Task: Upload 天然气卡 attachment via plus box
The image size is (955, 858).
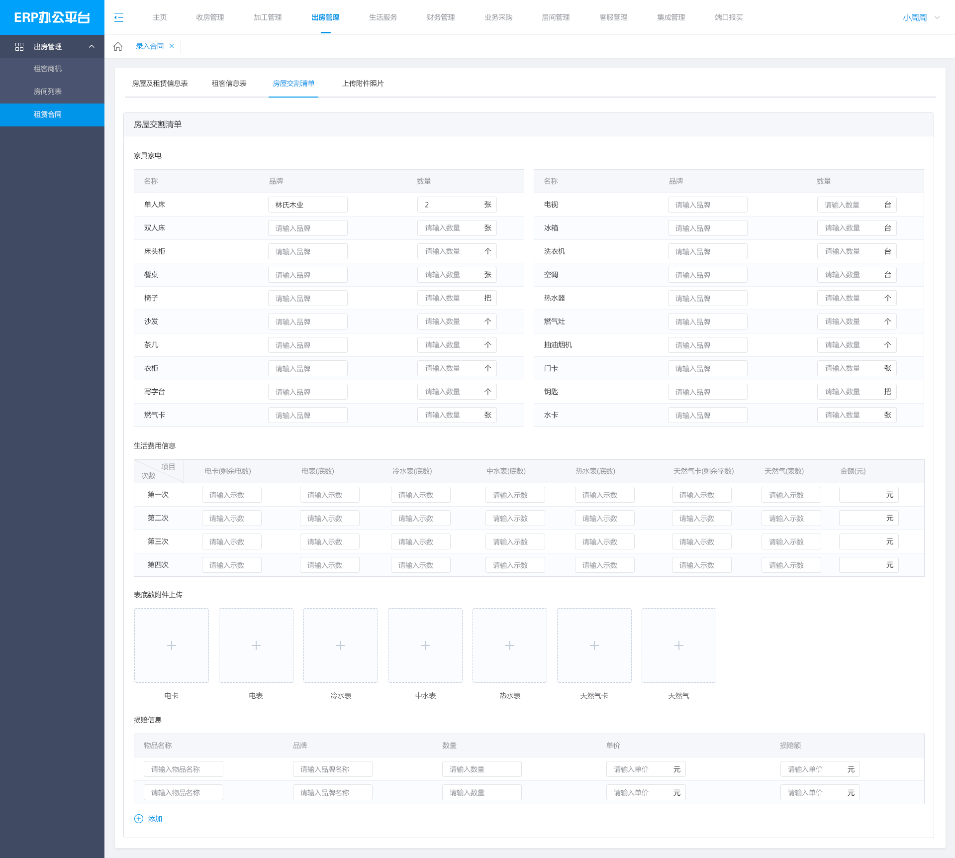Action: coord(594,645)
